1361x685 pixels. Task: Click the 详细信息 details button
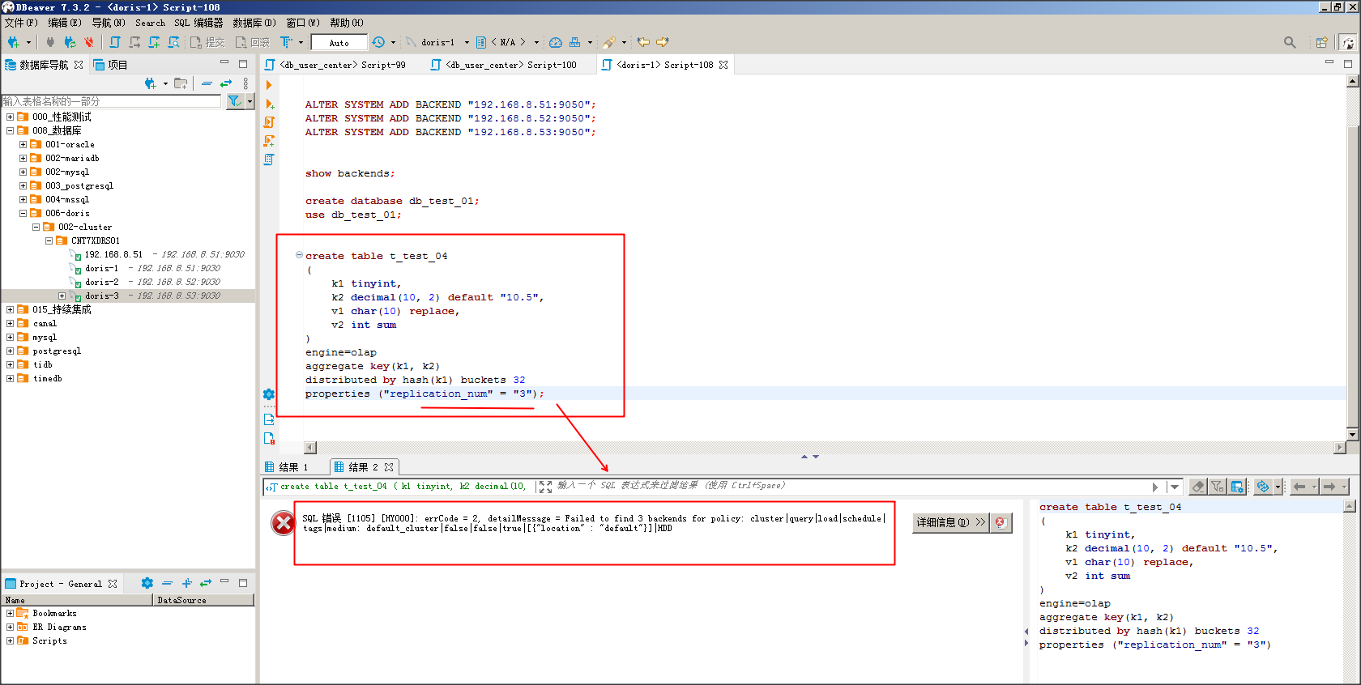coord(950,522)
